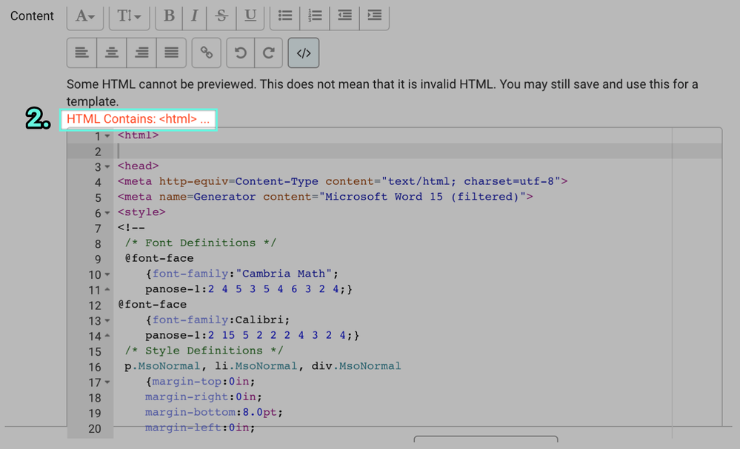This screenshot has height=449, width=740.
Task: Click the 'HTML Contains: <html>' warning link
Action: tap(138, 118)
